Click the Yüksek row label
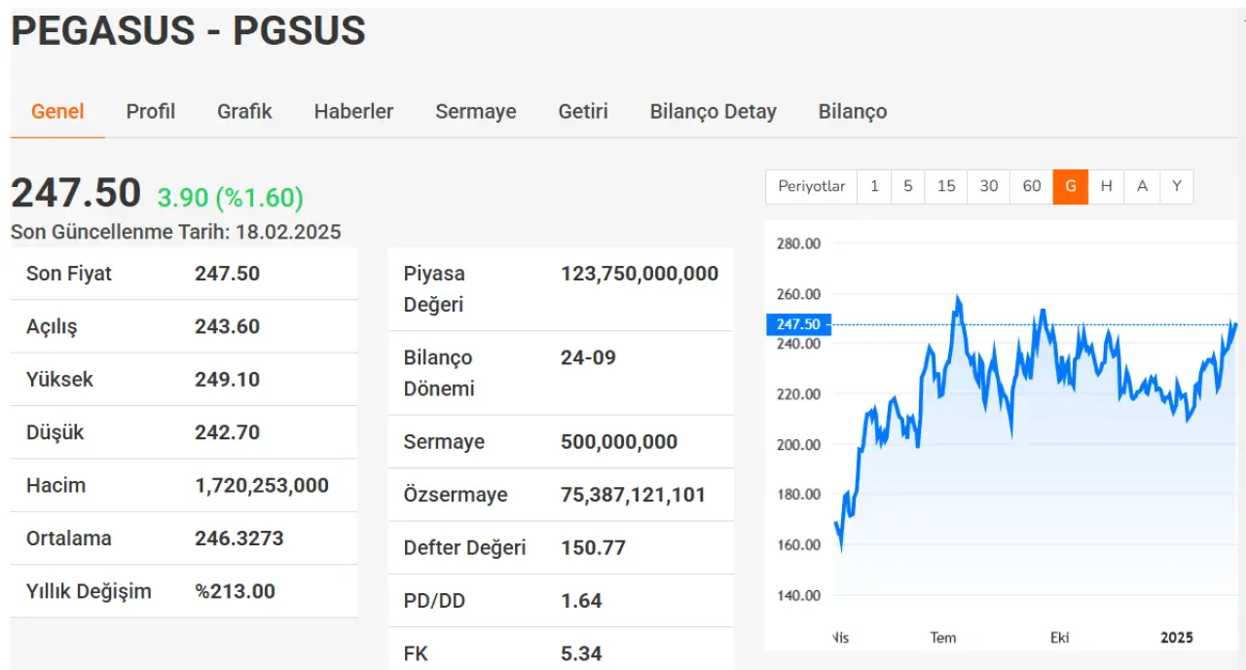1246x670 pixels. click(x=59, y=379)
